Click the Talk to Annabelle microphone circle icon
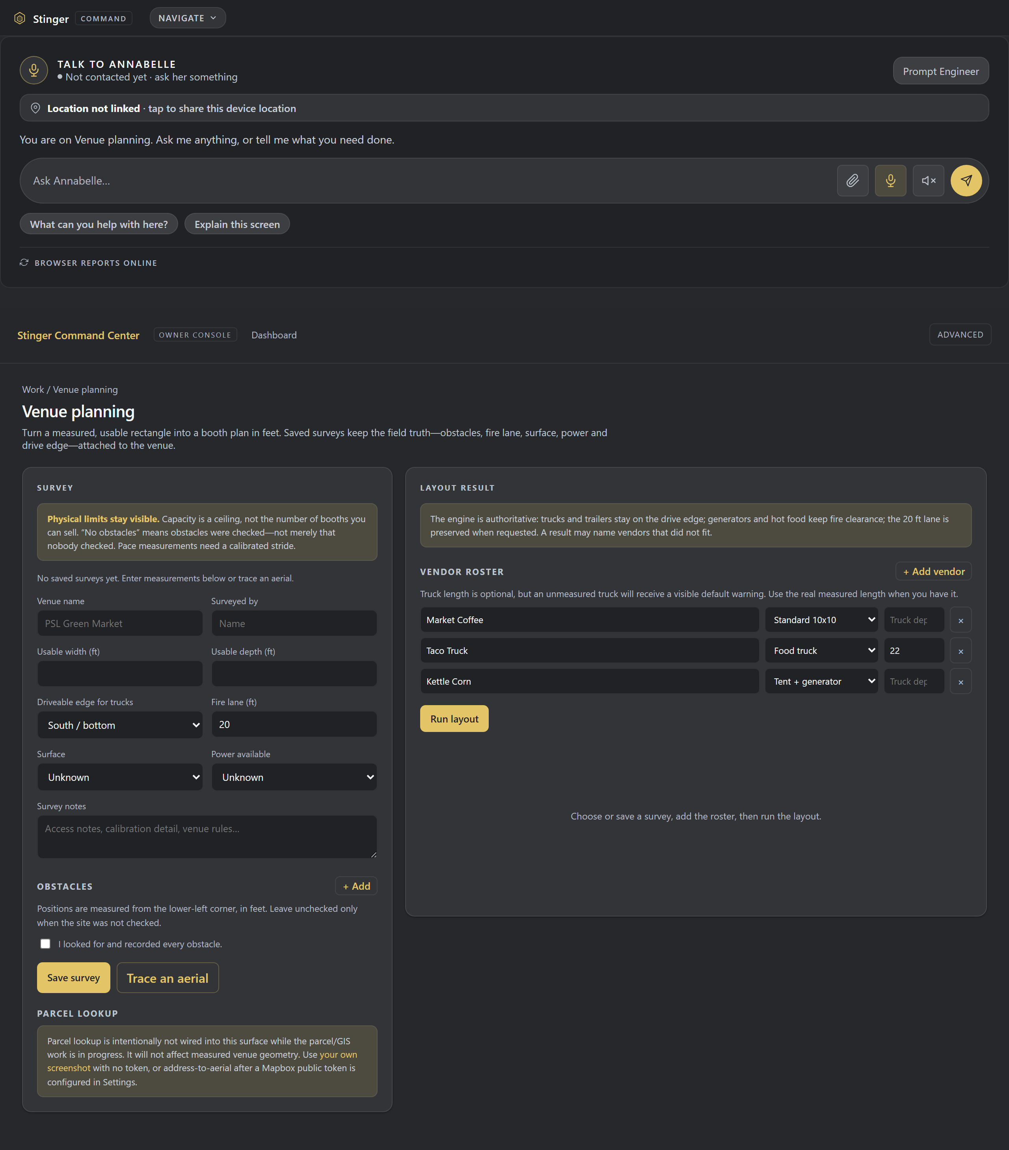 [34, 70]
